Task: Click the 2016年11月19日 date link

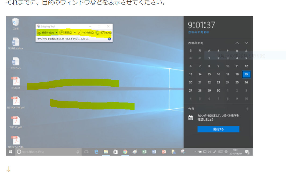Action: pos(199,32)
